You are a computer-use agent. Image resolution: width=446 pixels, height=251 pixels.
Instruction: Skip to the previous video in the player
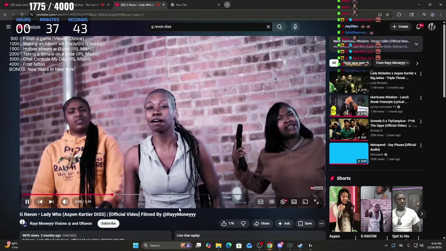(x=40, y=201)
